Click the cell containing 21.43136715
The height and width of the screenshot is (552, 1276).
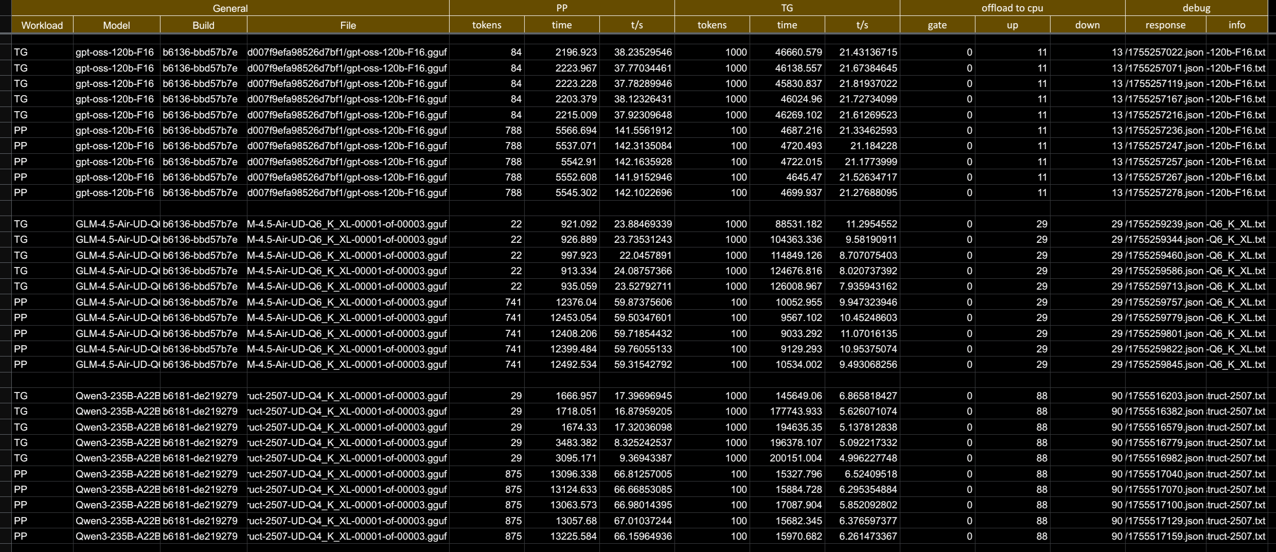862,52
